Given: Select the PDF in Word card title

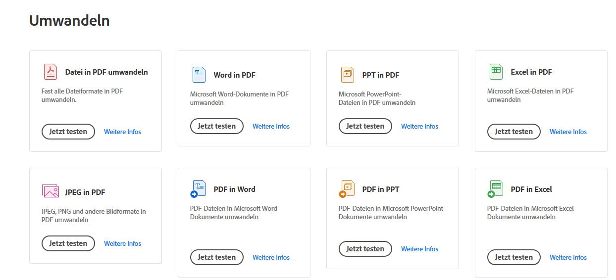Looking at the screenshot, I should [234, 189].
